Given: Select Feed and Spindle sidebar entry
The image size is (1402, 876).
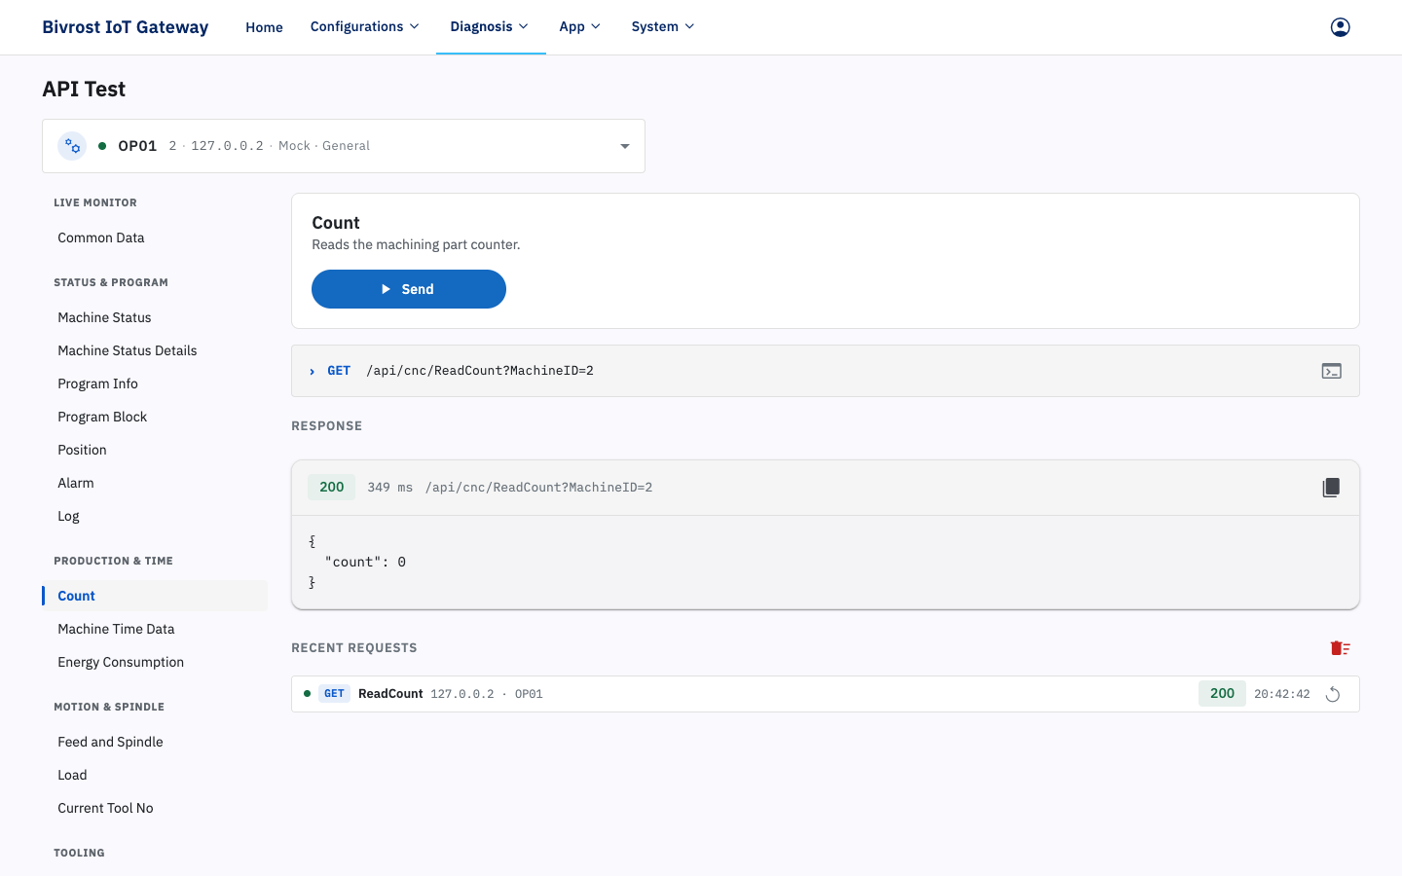Looking at the screenshot, I should tap(110, 742).
